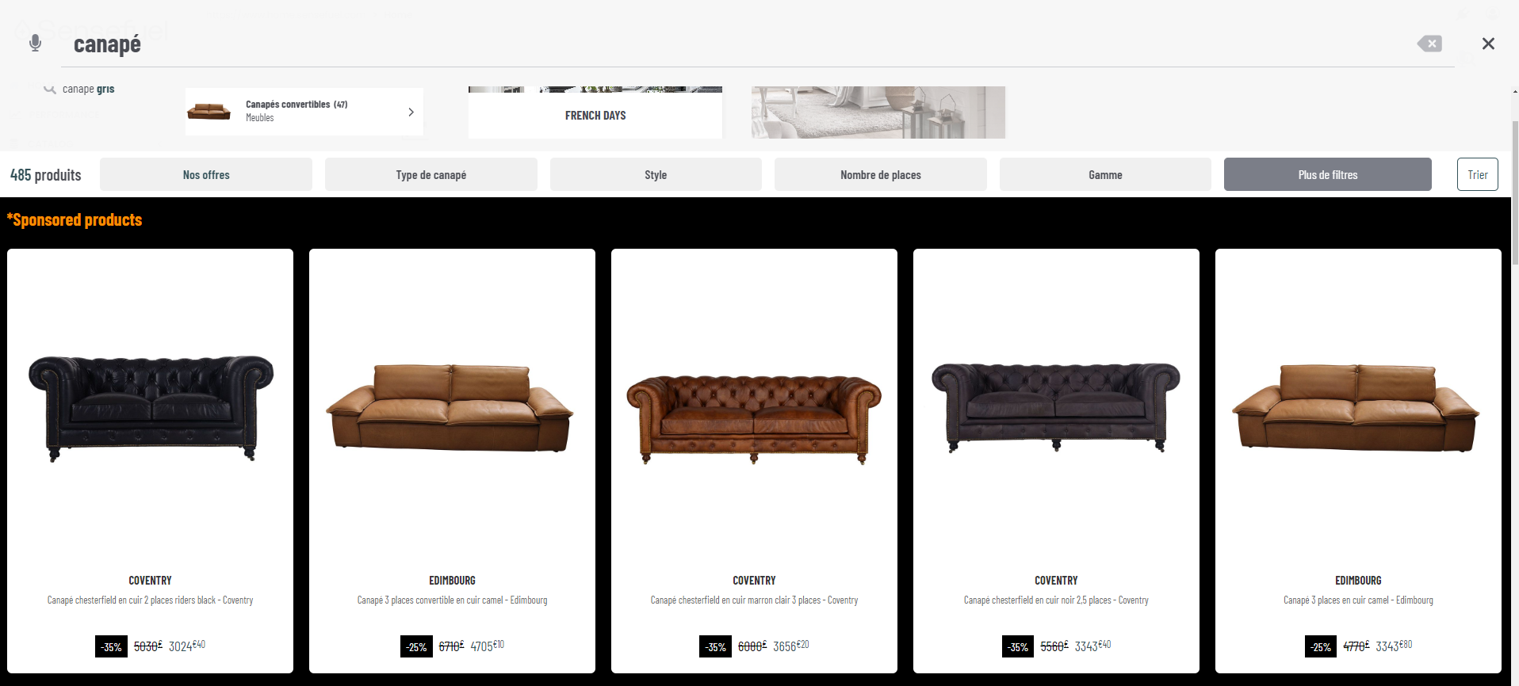Activate the microphone voice search icon
The width and height of the screenshot is (1519, 686).
35,44
